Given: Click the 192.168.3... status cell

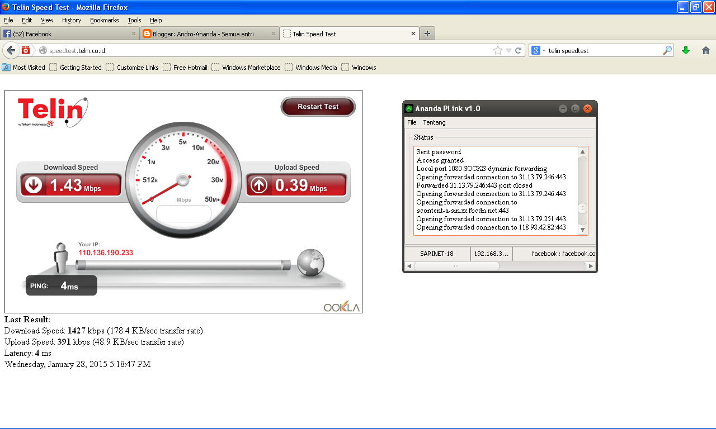Looking at the screenshot, I should click(491, 254).
